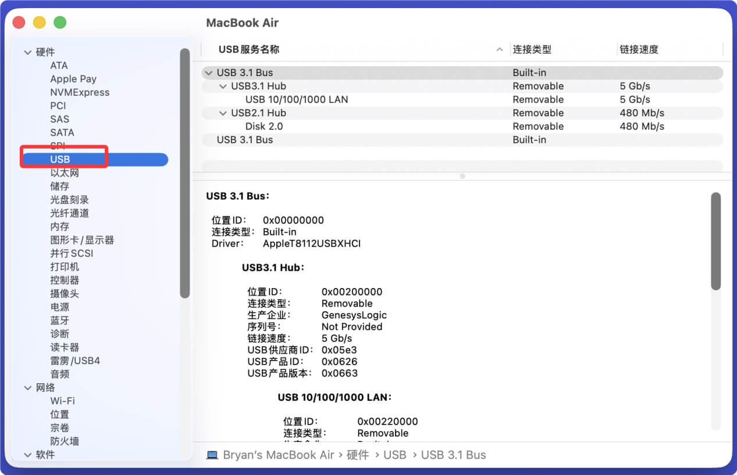Collapse the USB 3.1 Bus tree entry

[209, 73]
